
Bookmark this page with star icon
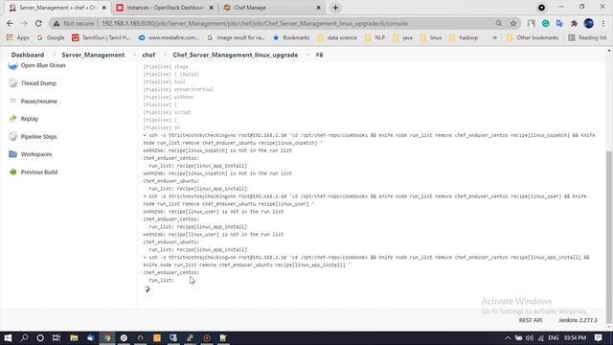[513, 23]
